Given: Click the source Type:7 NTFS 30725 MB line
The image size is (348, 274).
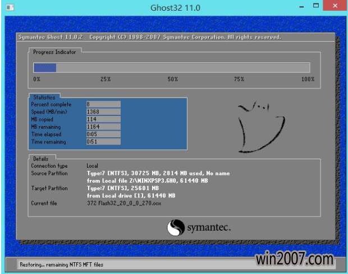Looking at the screenshot, I should click(158, 173).
